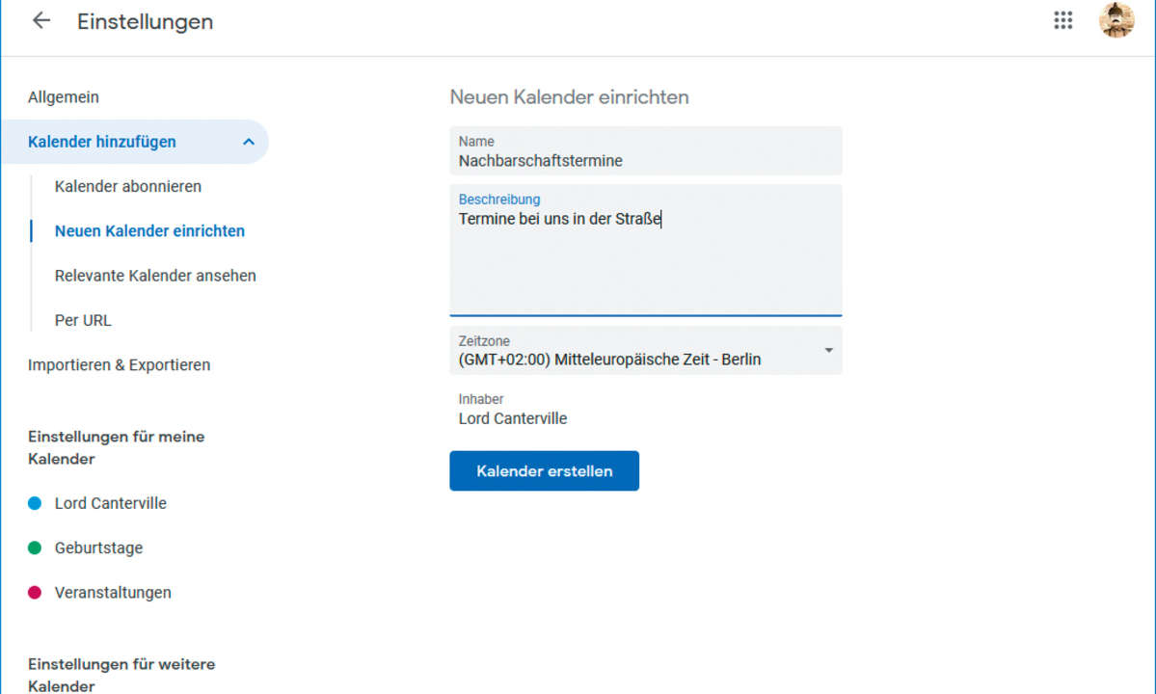Screen dimensions: 1156x694
Task: Click the red Veranstaltungen color dot
Action: click(35, 593)
